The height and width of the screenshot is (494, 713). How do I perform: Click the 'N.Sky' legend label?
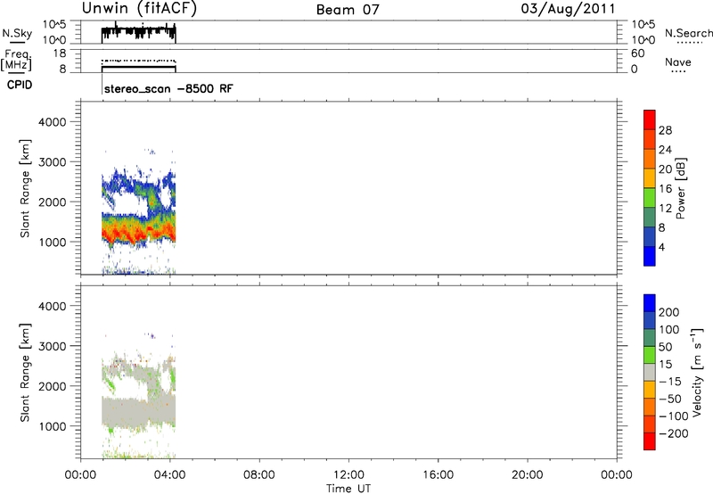click(17, 33)
